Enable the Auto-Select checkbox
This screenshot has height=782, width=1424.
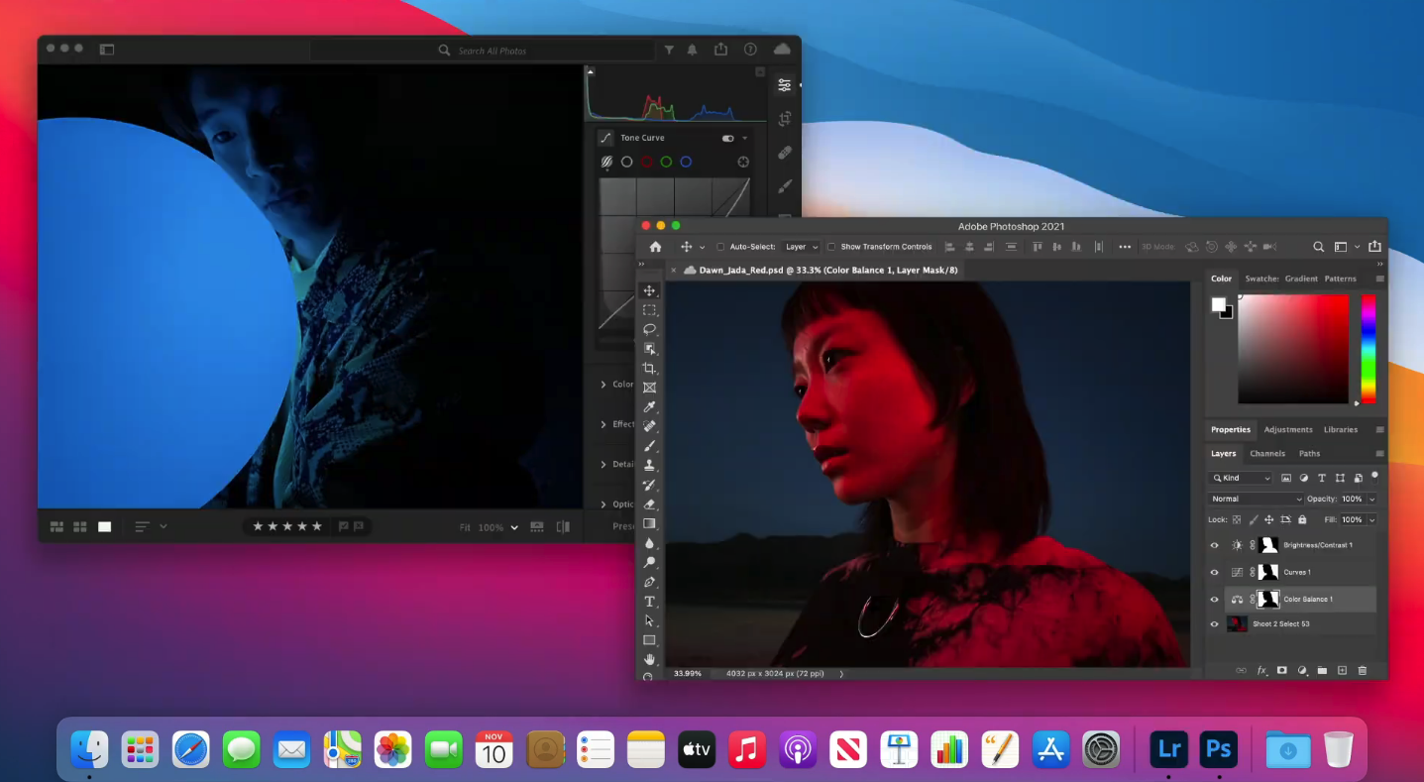720,247
